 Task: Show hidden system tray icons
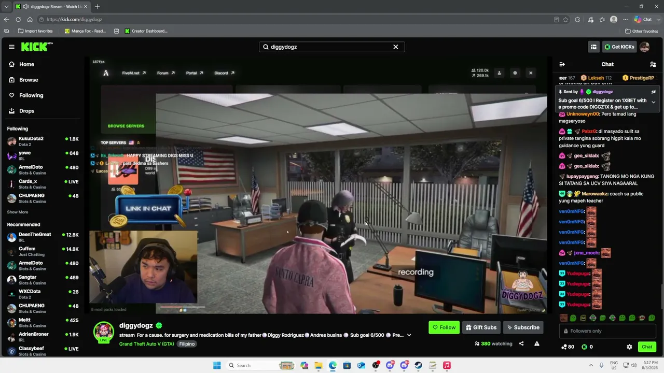(591, 365)
